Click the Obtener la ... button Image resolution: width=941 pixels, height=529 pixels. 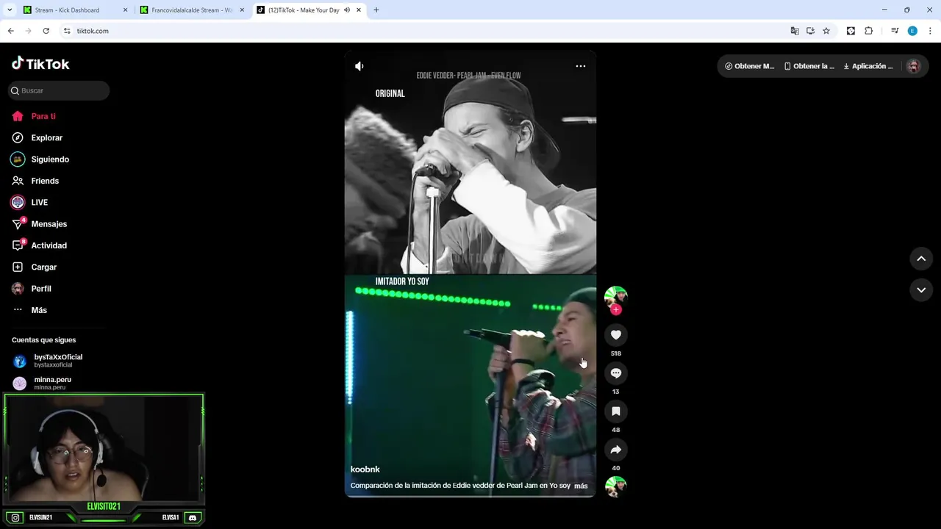point(809,66)
